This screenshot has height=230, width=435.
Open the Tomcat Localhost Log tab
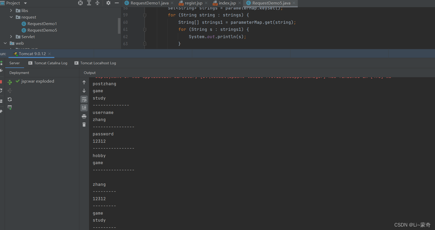click(95, 63)
